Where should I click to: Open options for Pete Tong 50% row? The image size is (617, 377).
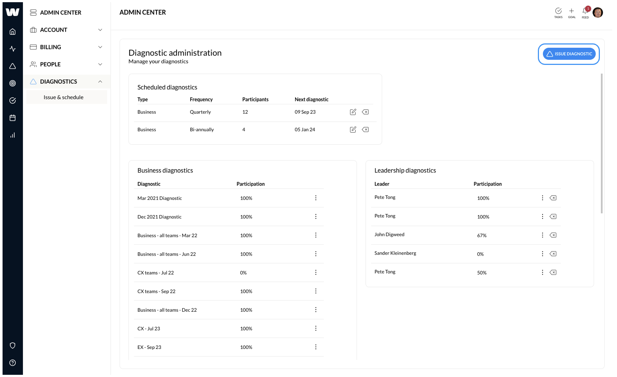click(x=543, y=272)
